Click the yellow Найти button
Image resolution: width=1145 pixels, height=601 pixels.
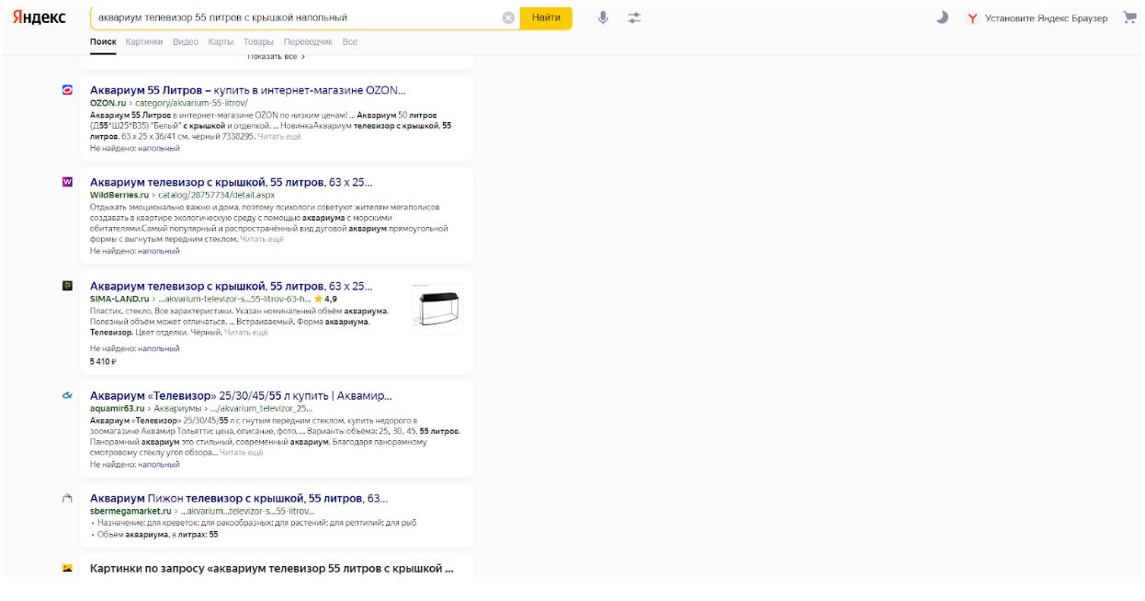[546, 17]
